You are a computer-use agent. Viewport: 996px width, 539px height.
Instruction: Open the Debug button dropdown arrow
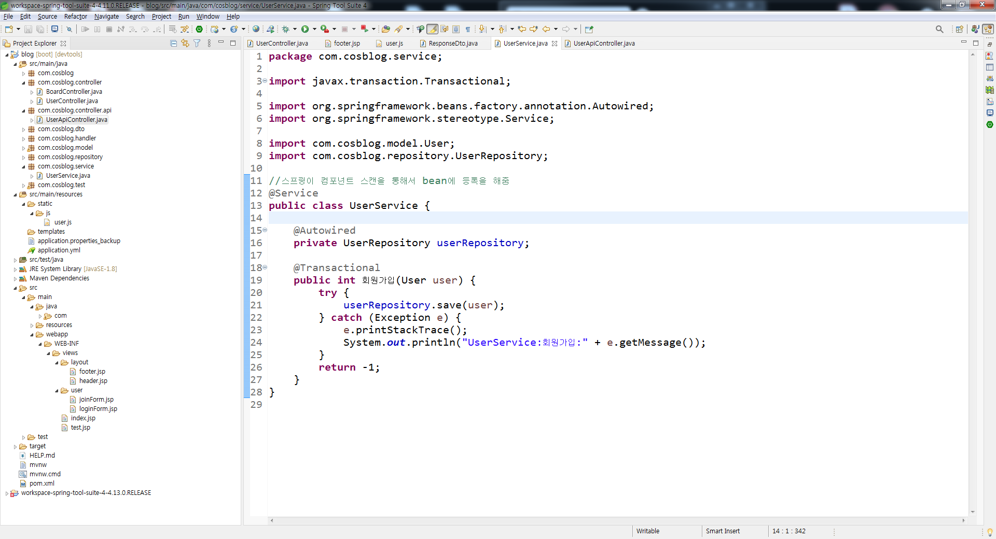click(x=295, y=29)
